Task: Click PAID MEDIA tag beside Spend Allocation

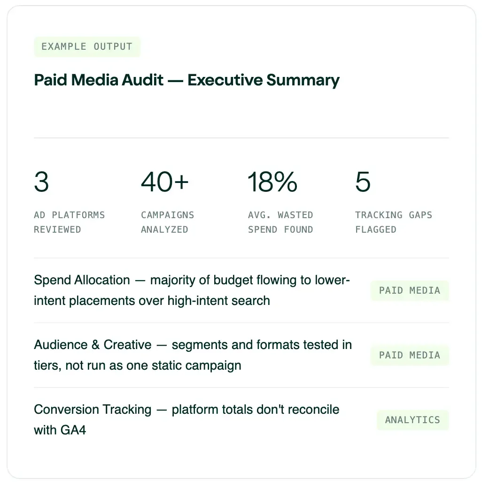Action: (410, 291)
